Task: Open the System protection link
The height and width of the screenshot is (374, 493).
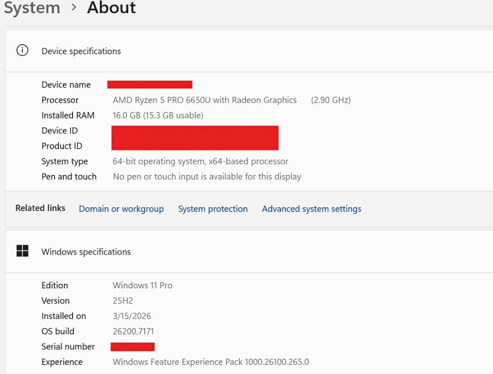Action: click(213, 209)
